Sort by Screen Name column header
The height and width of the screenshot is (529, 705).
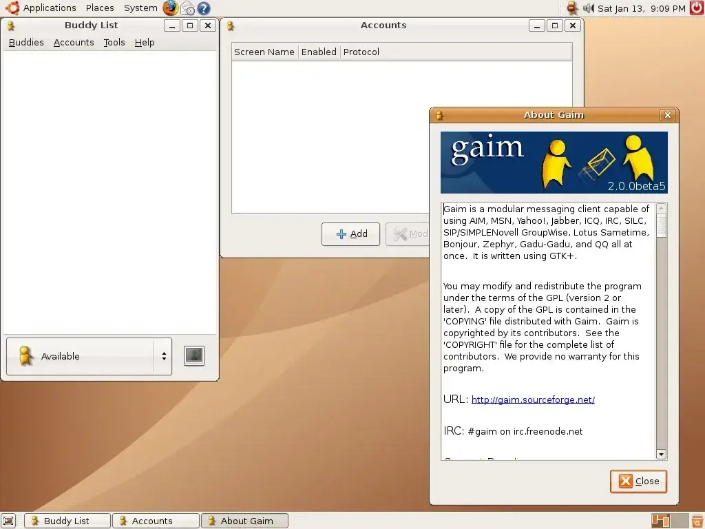coord(264,52)
